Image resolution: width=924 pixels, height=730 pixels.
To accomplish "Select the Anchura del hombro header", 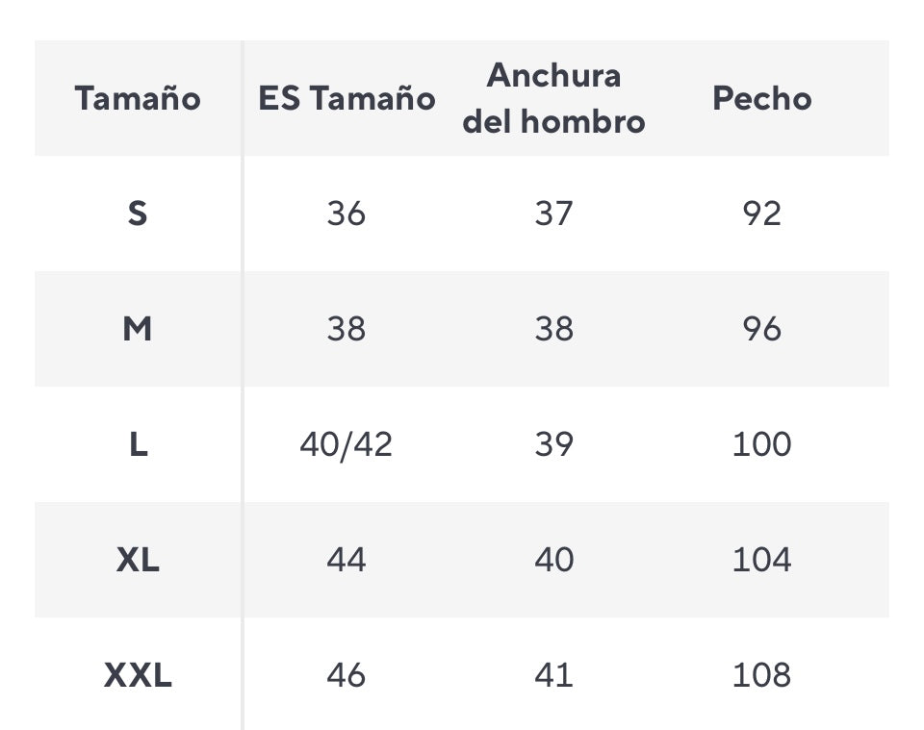I will pyautogui.click(x=553, y=98).
